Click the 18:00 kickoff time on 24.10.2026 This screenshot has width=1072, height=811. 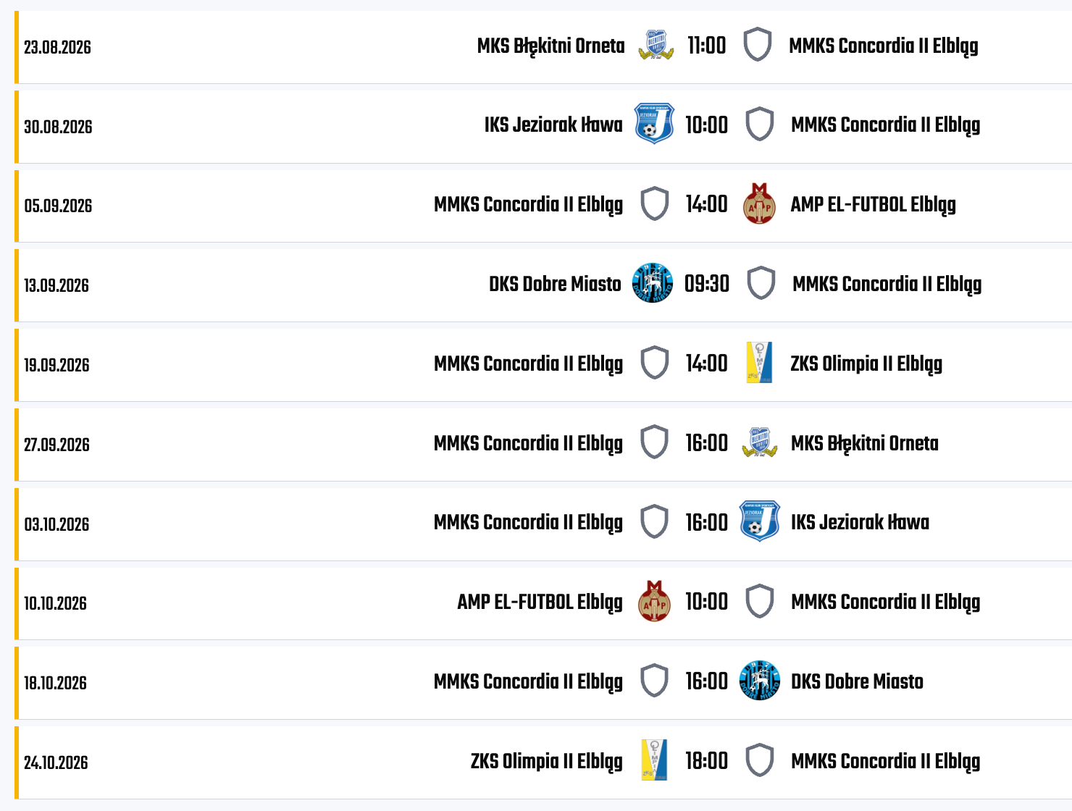tap(706, 761)
